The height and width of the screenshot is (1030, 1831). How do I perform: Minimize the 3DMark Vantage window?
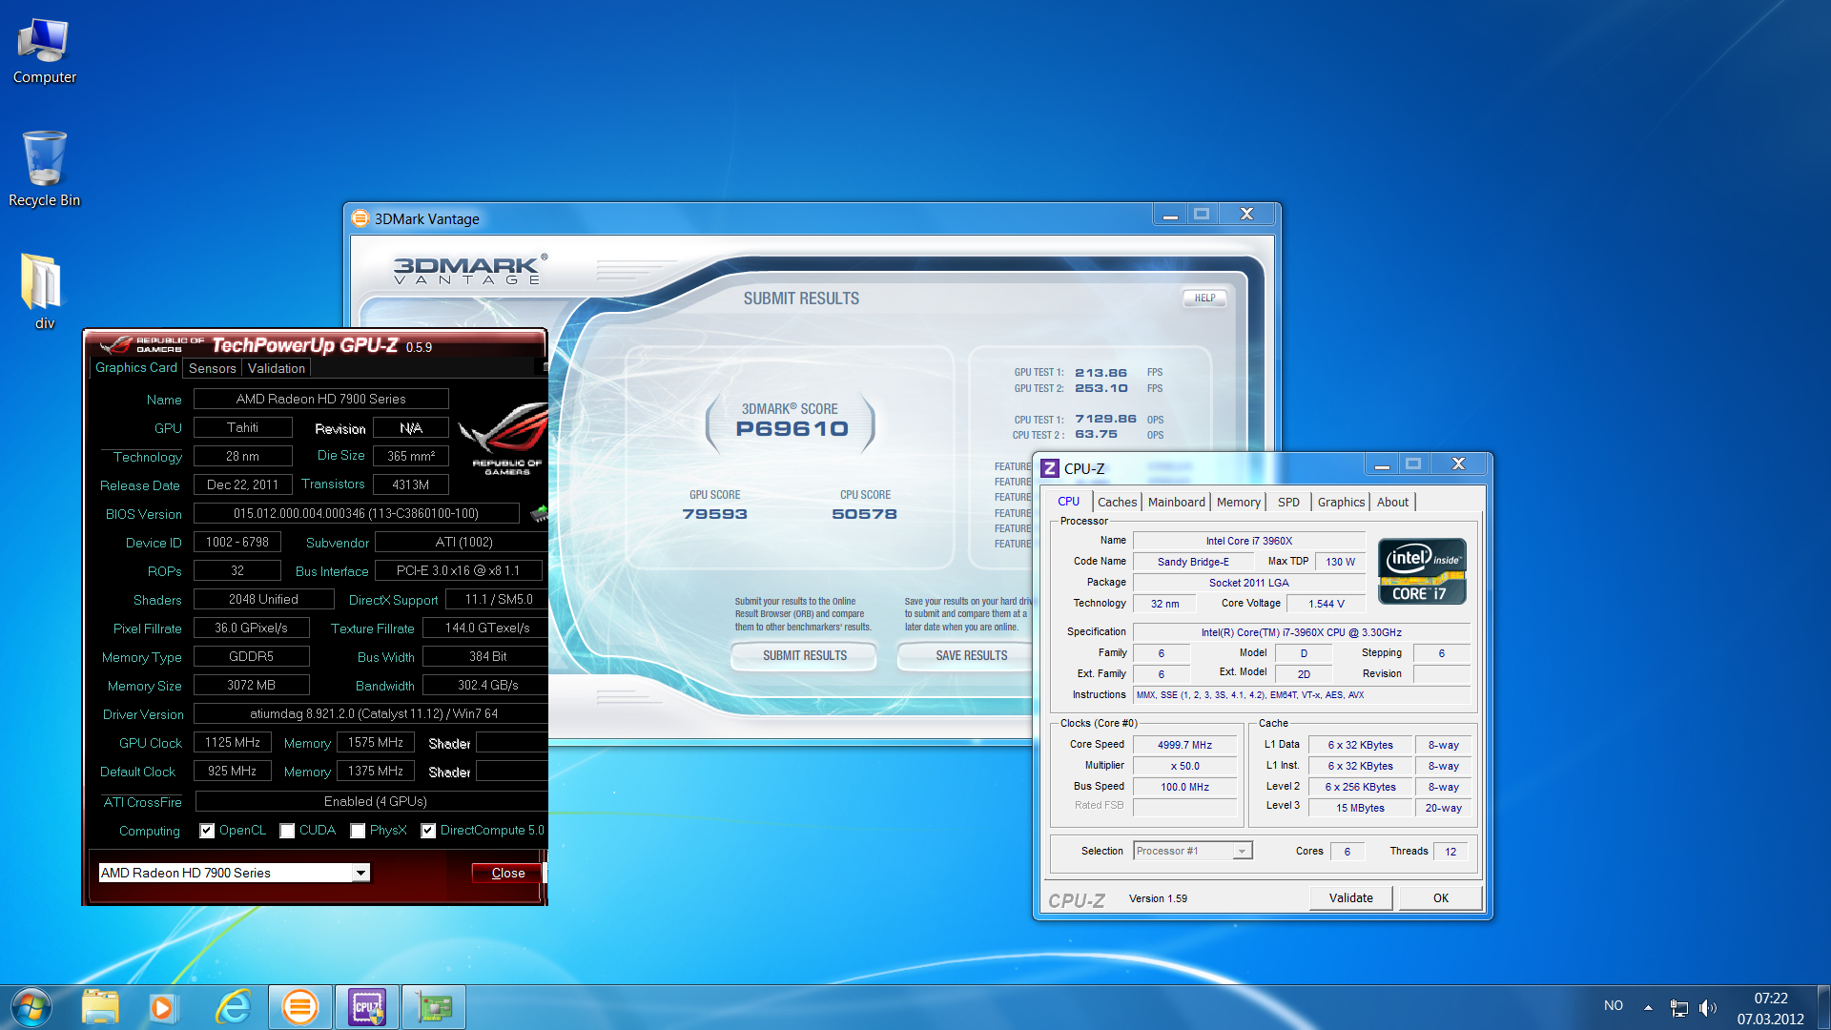(1170, 215)
